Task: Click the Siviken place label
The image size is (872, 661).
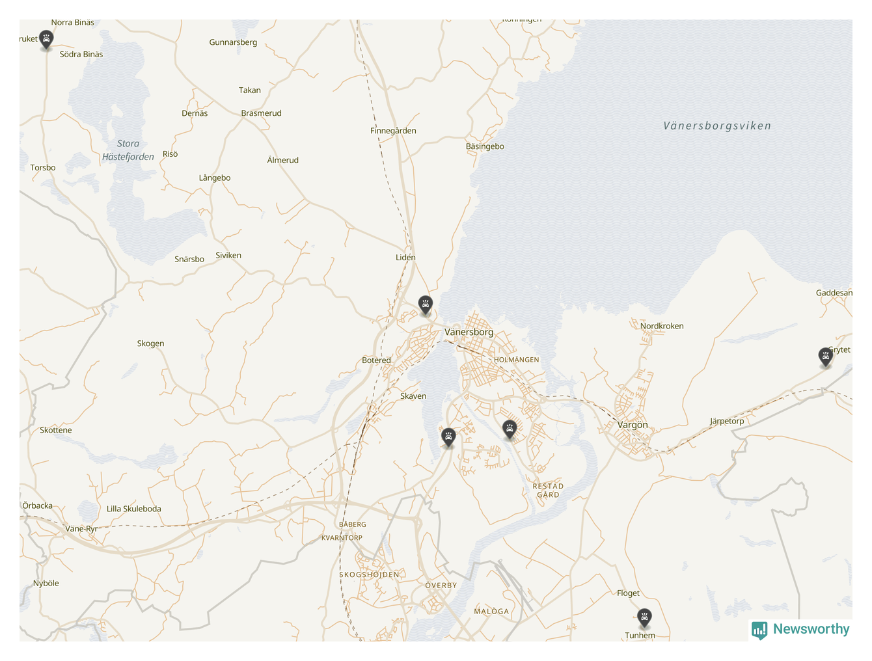Action: coord(228,255)
